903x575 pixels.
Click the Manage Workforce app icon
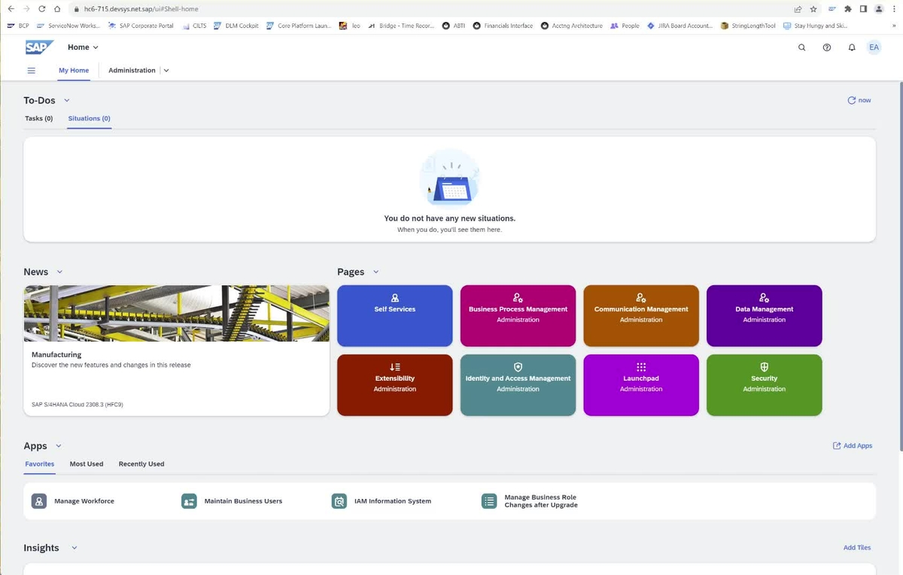pos(39,501)
